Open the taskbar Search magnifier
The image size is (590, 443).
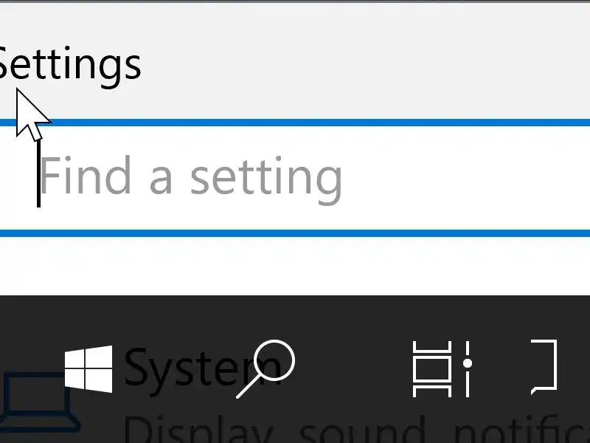coord(265,368)
